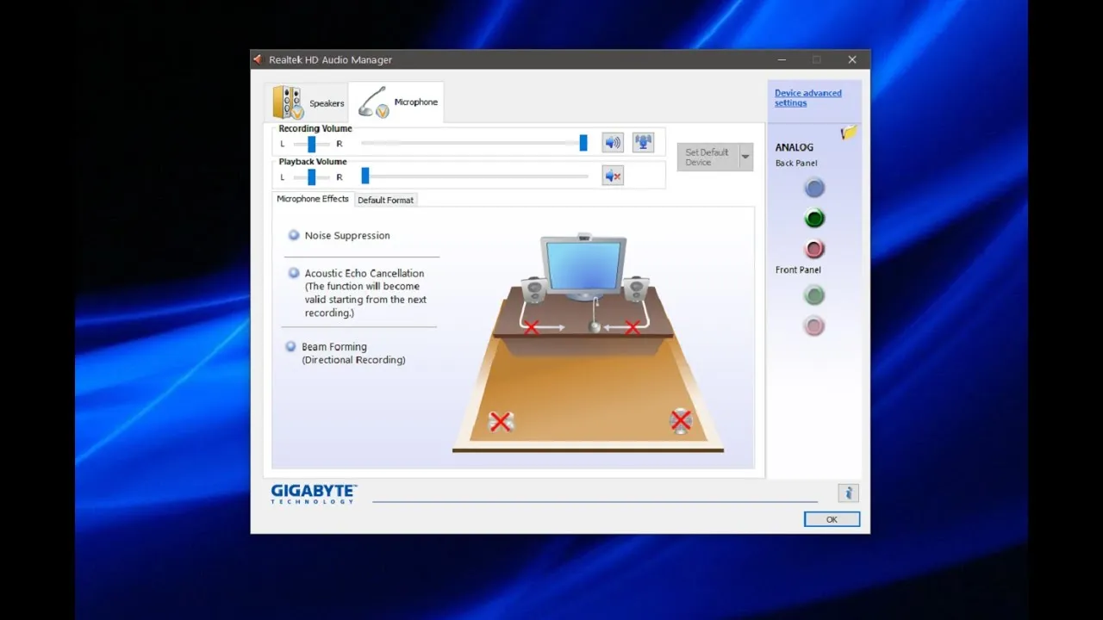Switch to the Speakers tab

308,102
